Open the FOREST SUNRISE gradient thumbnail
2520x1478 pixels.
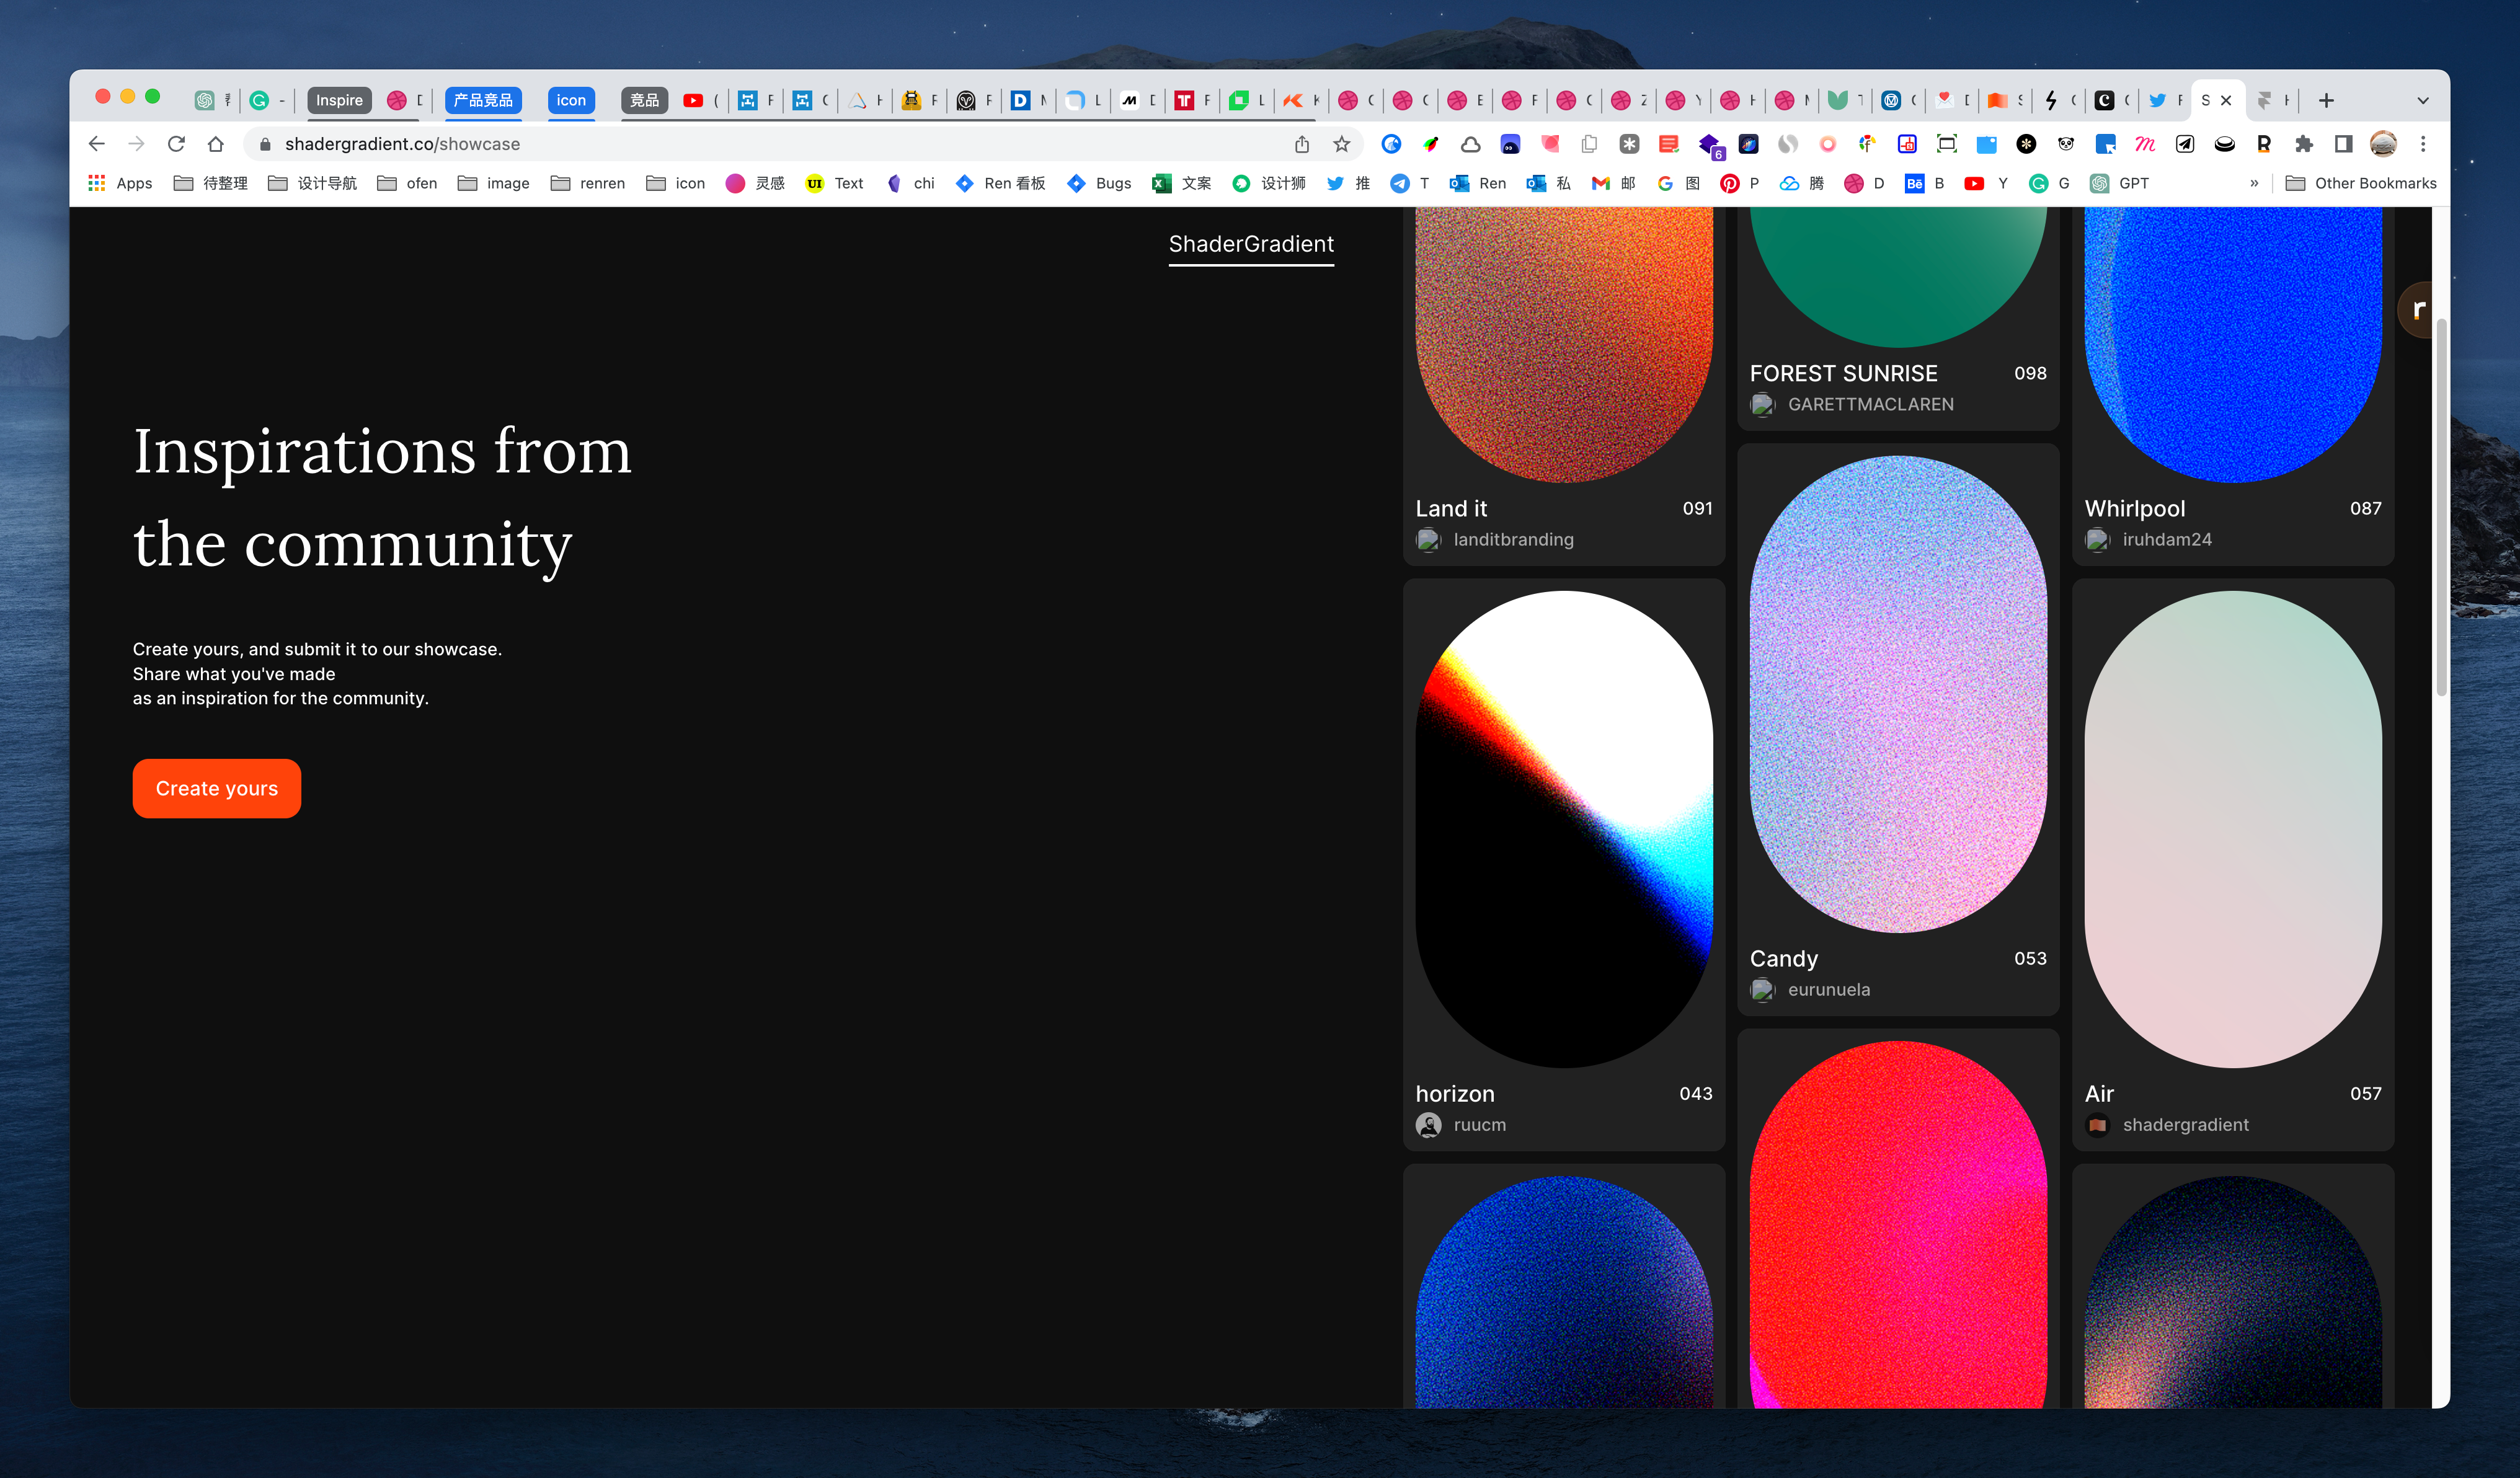(x=1898, y=277)
